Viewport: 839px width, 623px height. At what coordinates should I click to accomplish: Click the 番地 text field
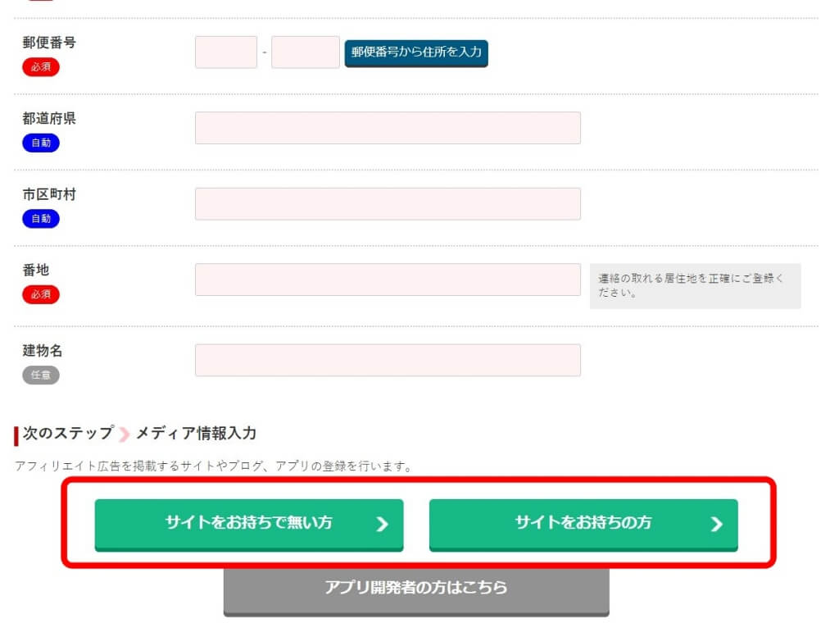388,279
